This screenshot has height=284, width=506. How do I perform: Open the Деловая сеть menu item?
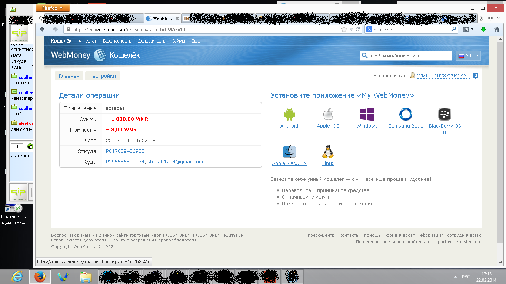pos(152,41)
